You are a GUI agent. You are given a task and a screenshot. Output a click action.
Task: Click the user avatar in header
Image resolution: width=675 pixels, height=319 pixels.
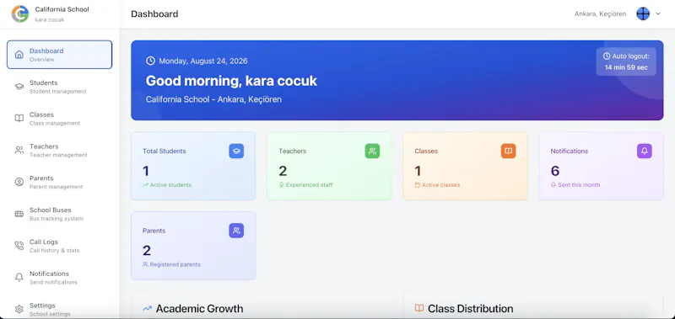click(x=643, y=13)
